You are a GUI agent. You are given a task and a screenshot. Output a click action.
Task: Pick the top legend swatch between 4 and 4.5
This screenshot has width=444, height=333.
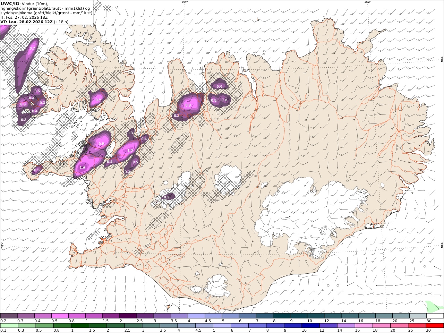pos(196,316)
